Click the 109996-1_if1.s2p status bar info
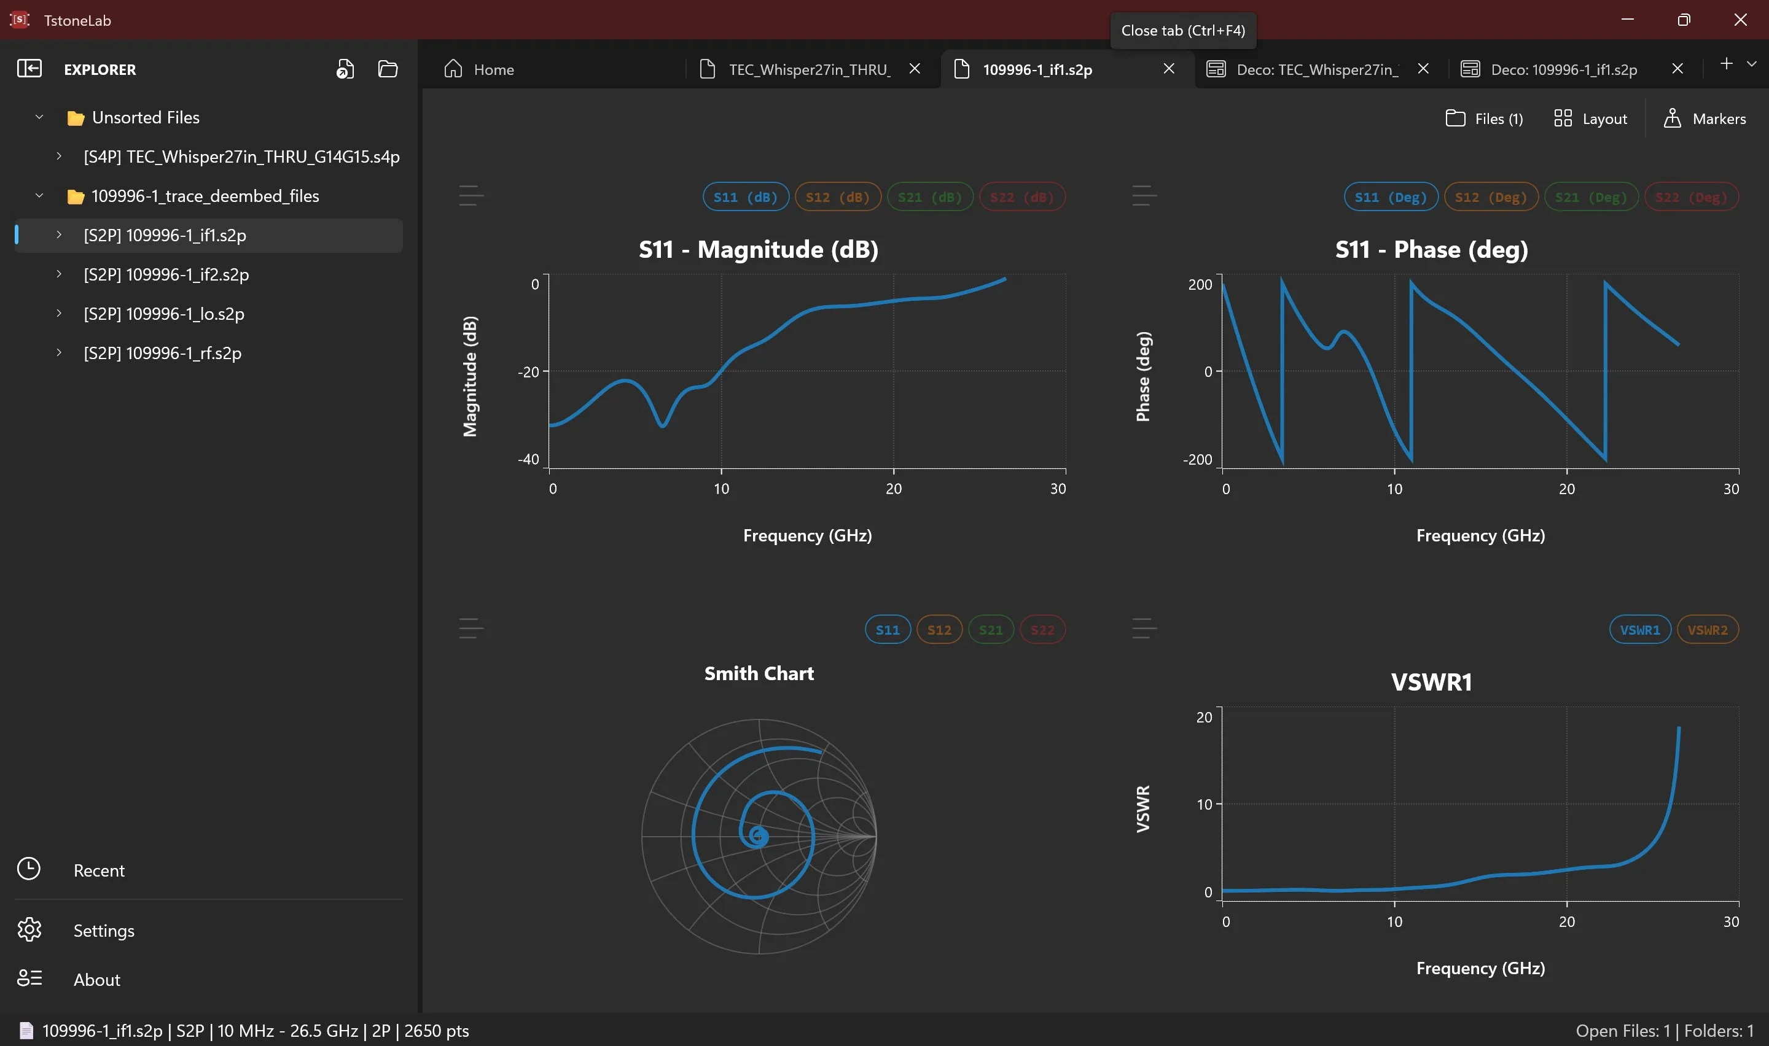1769x1046 pixels. click(256, 1031)
